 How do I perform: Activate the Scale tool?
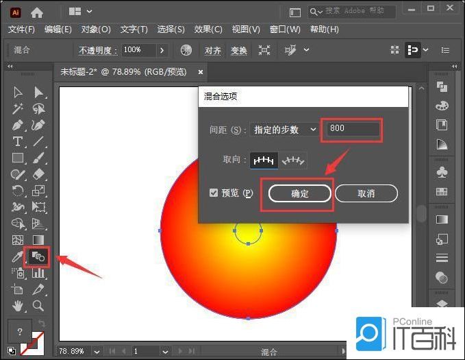[38, 191]
